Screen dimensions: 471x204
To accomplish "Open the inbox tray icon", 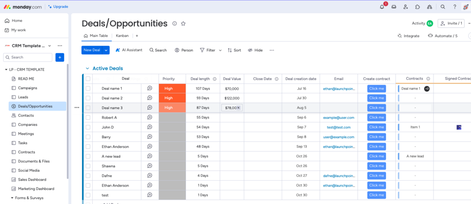I will click(x=394, y=7).
